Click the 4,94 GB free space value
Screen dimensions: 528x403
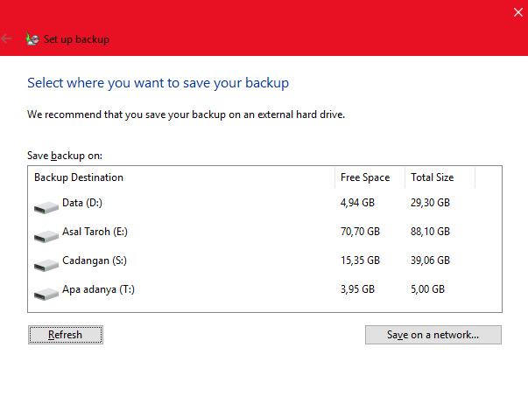click(357, 203)
